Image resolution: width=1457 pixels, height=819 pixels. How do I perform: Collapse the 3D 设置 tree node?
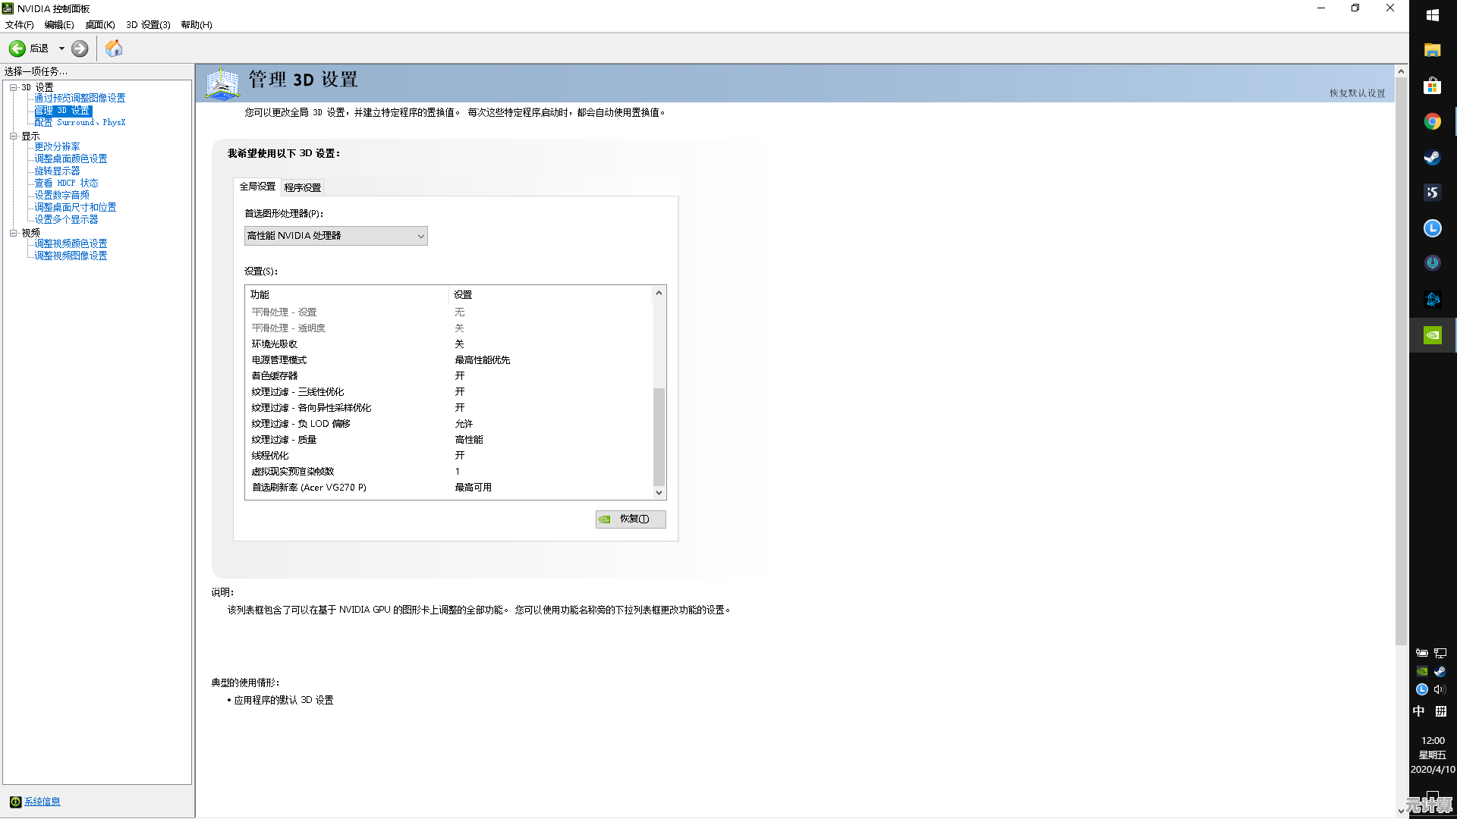pos(14,86)
